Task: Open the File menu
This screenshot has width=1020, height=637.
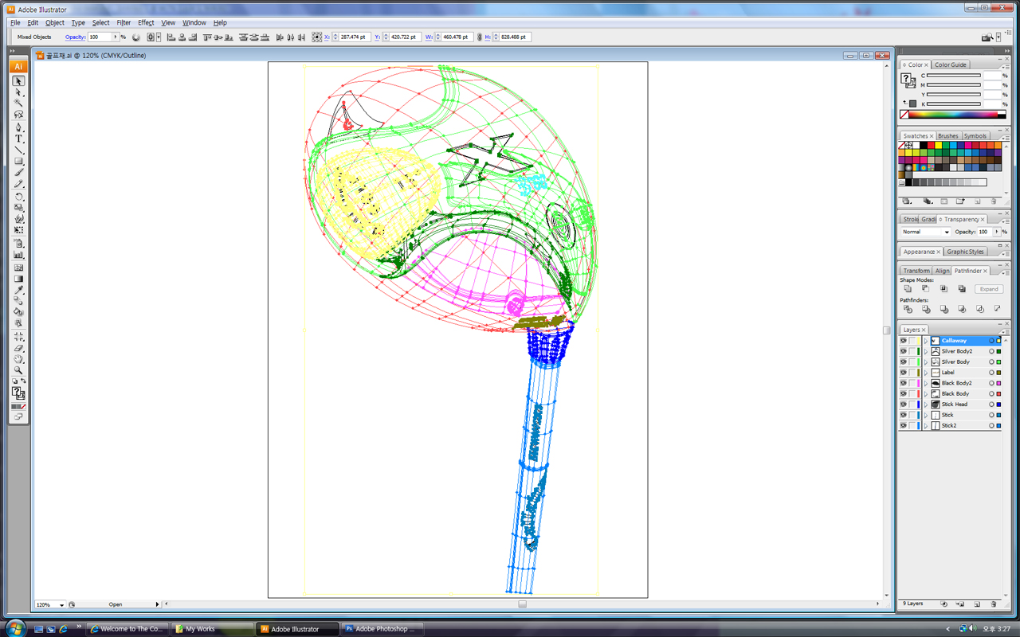Action: click(15, 23)
